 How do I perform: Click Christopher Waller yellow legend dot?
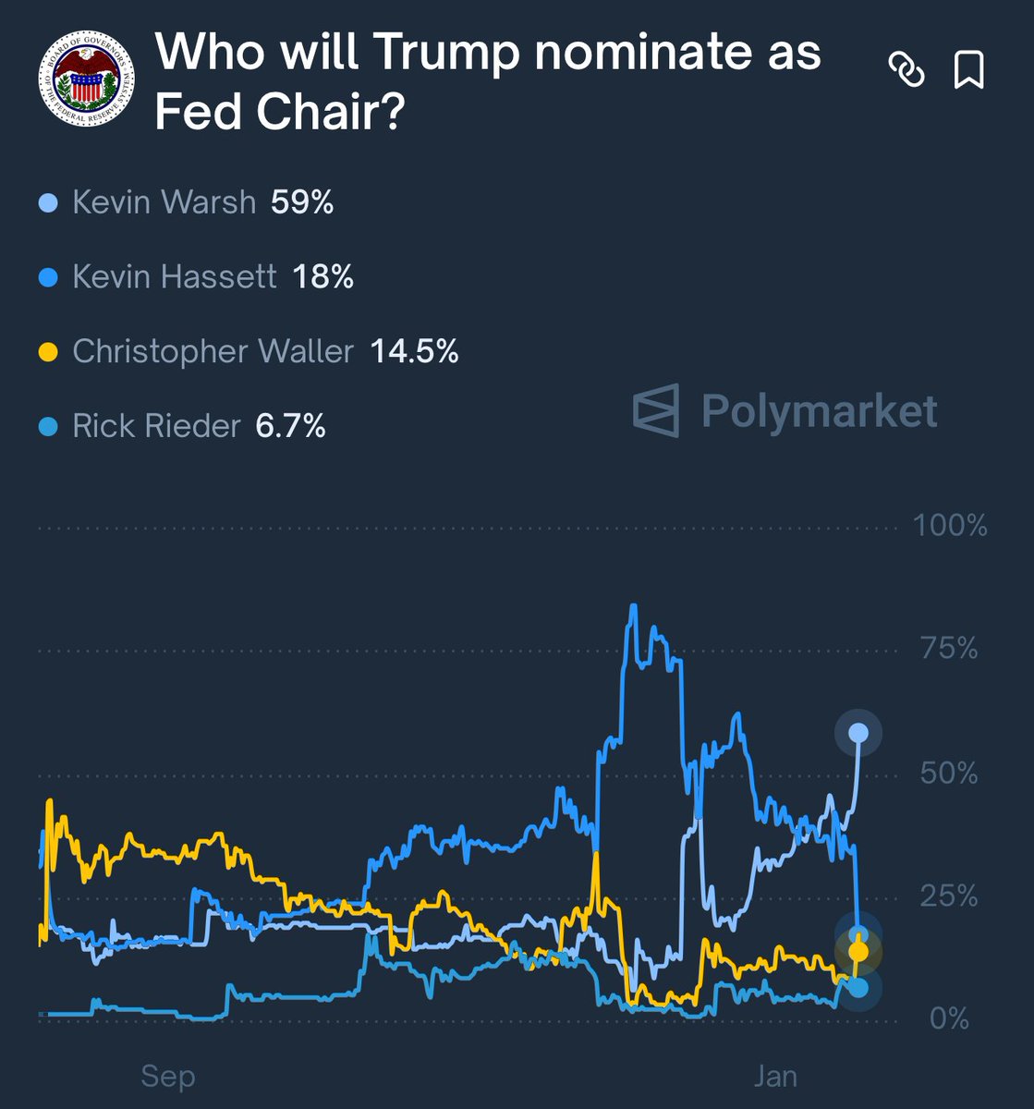point(50,352)
